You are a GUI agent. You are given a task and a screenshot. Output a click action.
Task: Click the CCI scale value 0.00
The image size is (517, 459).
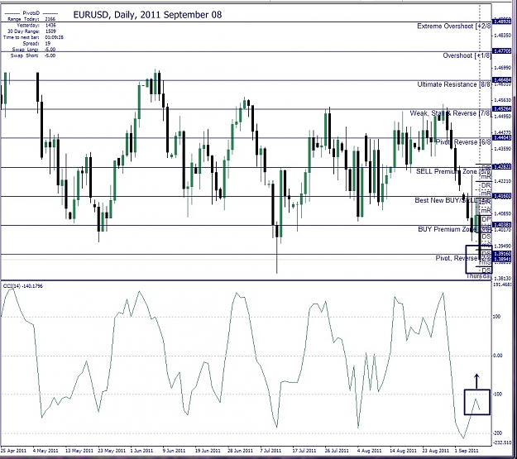497,356
